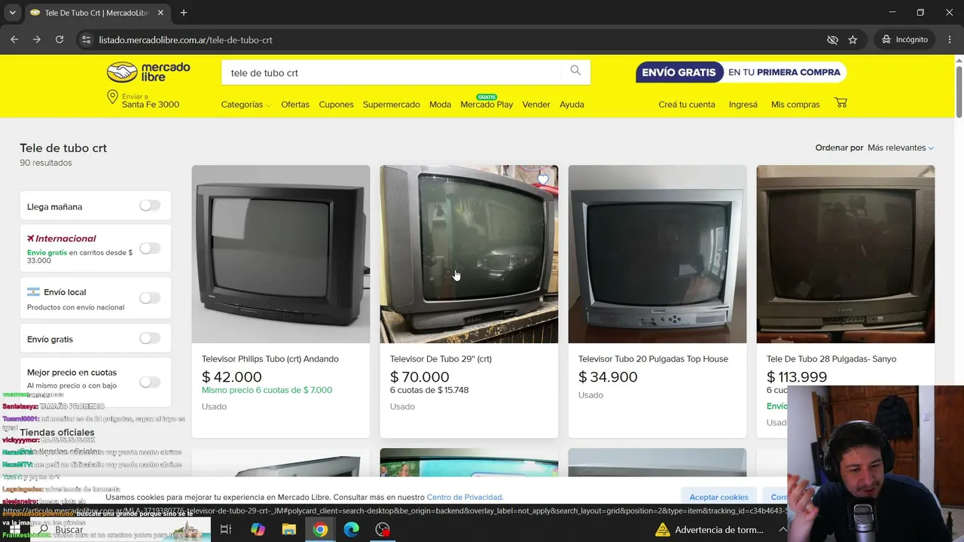Reload the page
964x542 pixels.
pyautogui.click(x=59, y=40)
